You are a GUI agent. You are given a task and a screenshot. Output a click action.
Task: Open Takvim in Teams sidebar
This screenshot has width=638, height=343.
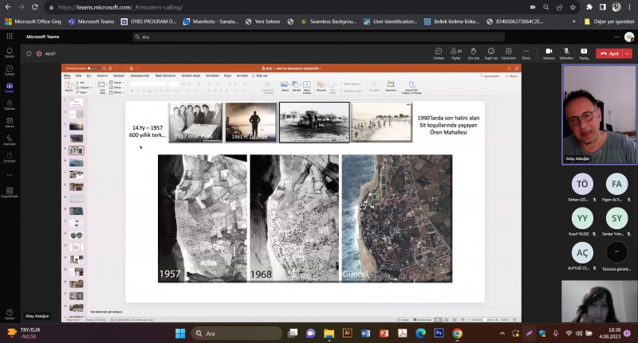tap(10, 123)
